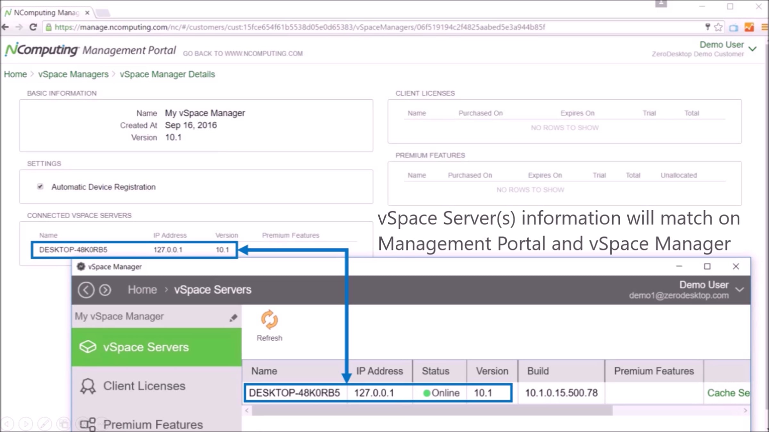Expand the Demo User menu in Management Portal

pyautogui.click(x=753, y=49)
